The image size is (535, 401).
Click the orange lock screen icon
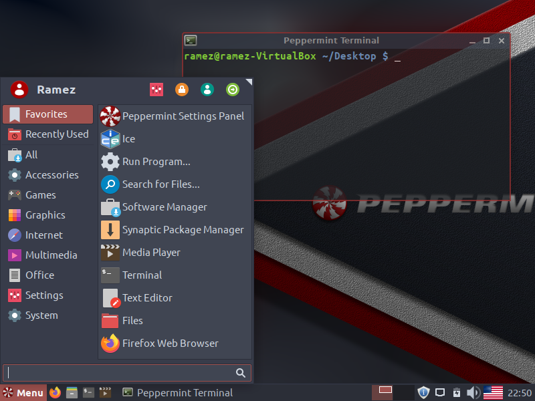click(181, 90)
